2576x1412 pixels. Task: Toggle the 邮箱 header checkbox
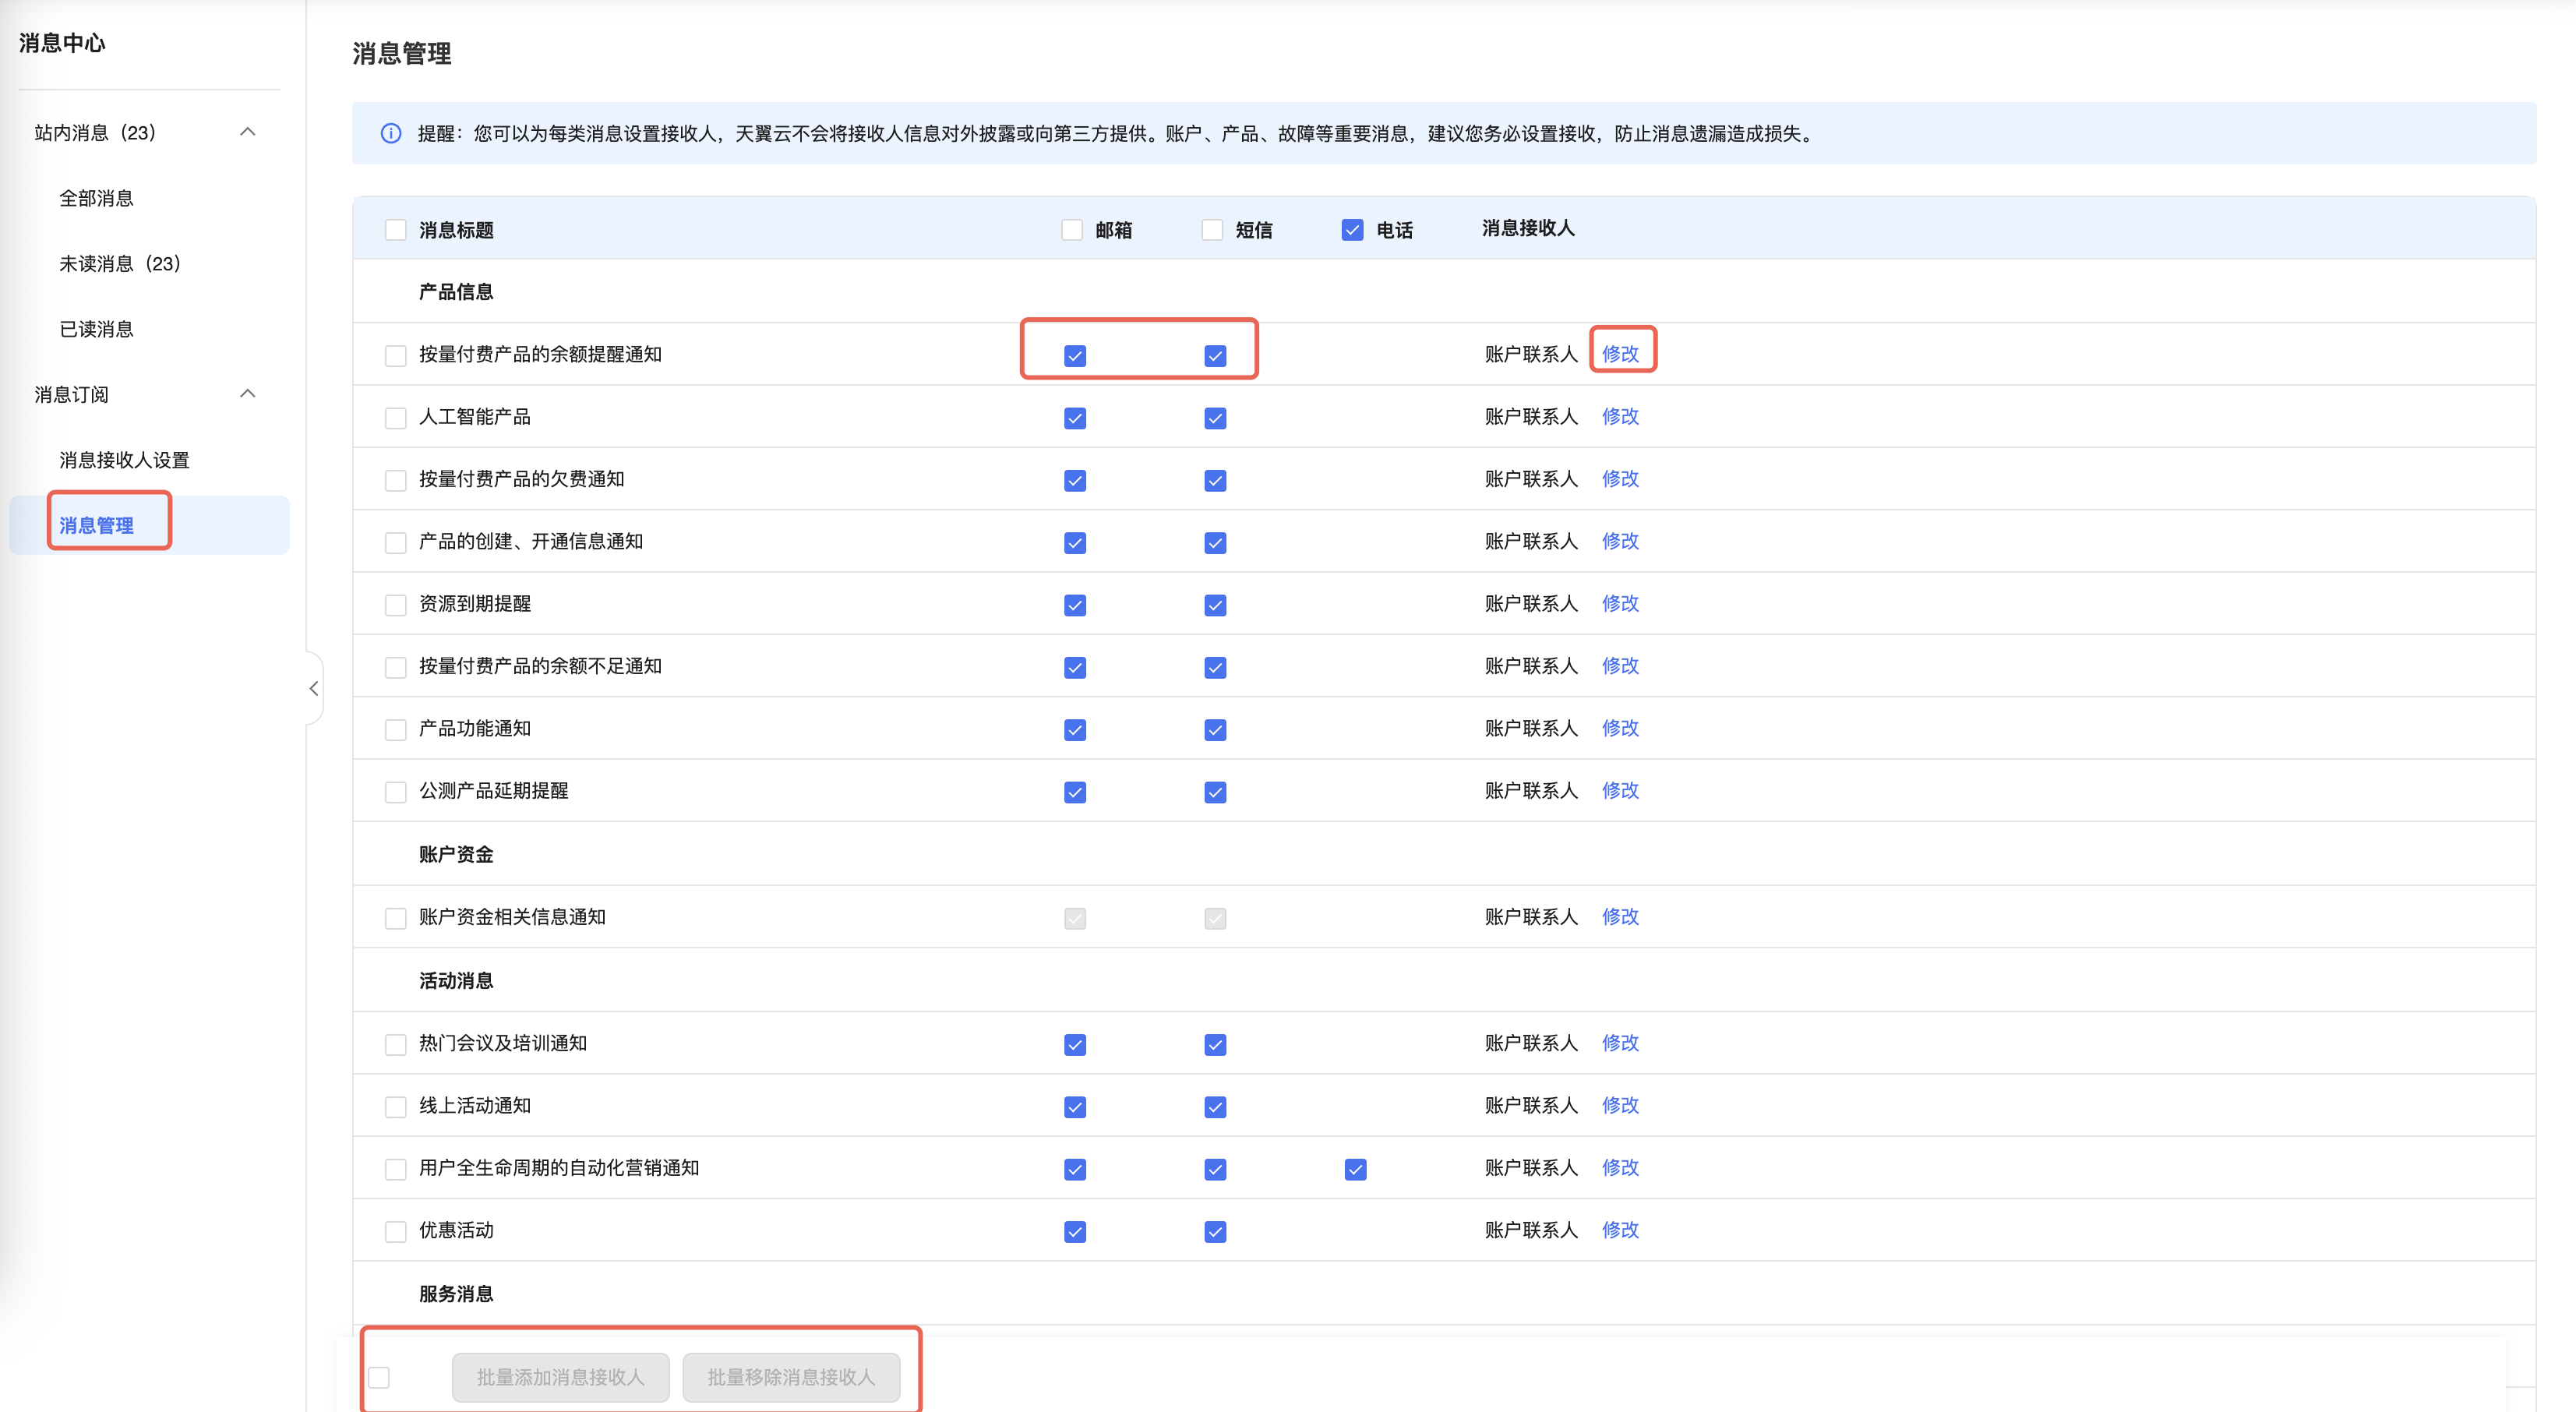point(1072,230)
